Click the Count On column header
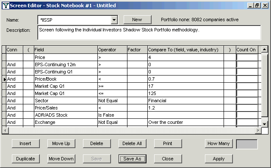This screenshot has width=271, height=168. 247,50
